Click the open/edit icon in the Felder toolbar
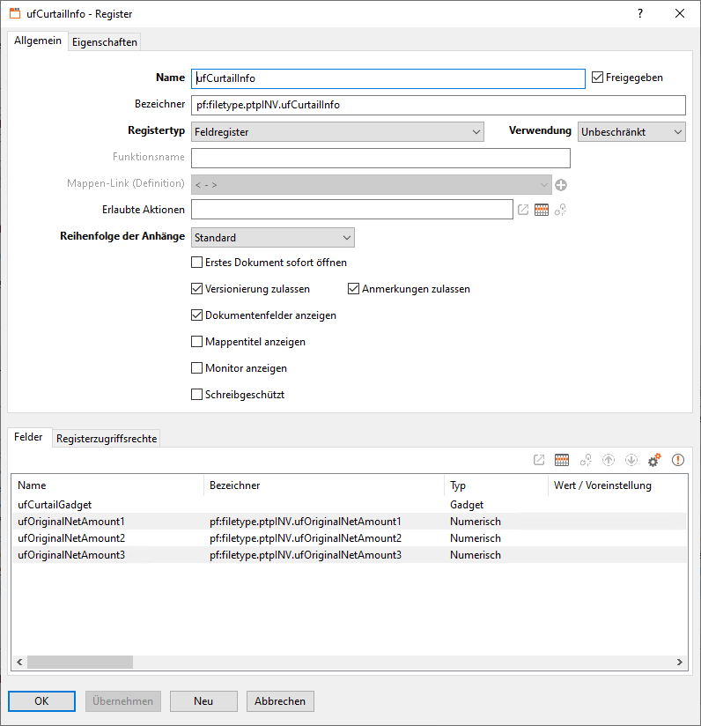Screen dimensions: 701x726 tap(539, 460)
